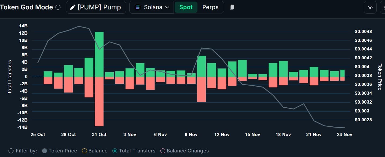Click the green bar on 18 Nov

(283, 69)
